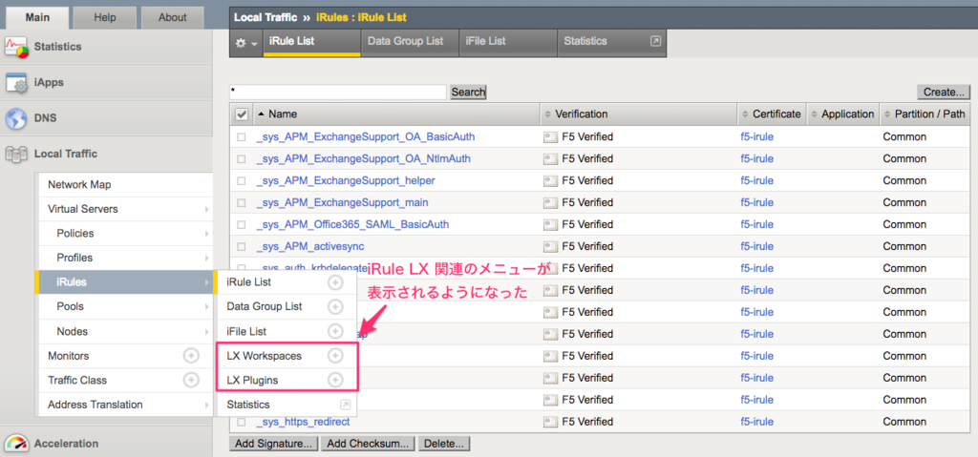
Task: Sort the table by Application column
Action: [842, 114]
